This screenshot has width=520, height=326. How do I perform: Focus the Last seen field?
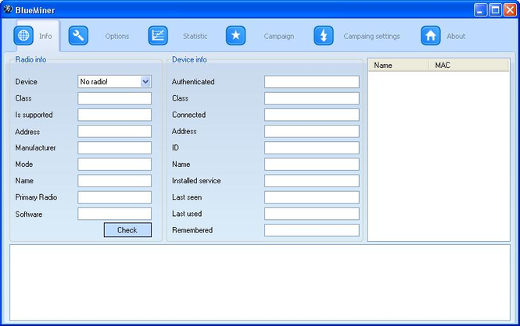click(x=312, y=197)
